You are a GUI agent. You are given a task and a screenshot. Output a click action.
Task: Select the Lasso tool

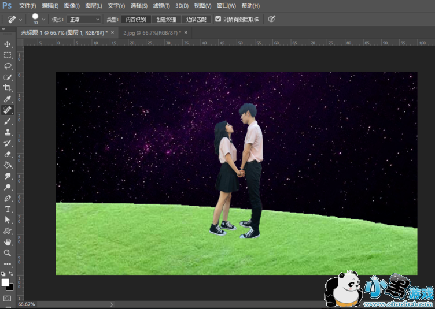tap(8, 66)
